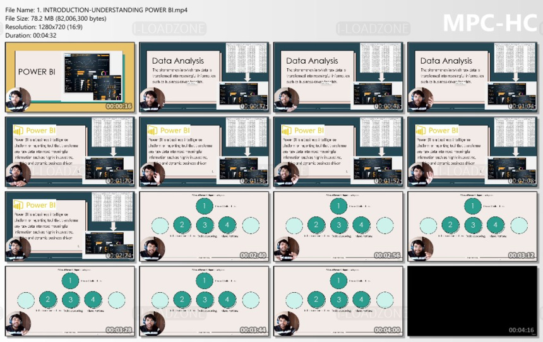
Task: Click circle number 2 in 00:03:44 thumbnail
Action: (x=182, y=300)
